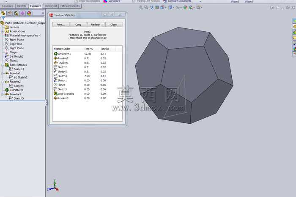Click the Copy button in Feature Statistics
Screen dimensions: 296x197
coord(78,25)
